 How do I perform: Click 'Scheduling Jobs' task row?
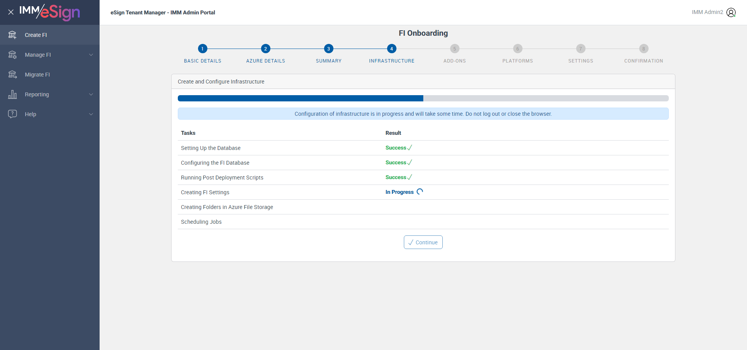(423, 222)
